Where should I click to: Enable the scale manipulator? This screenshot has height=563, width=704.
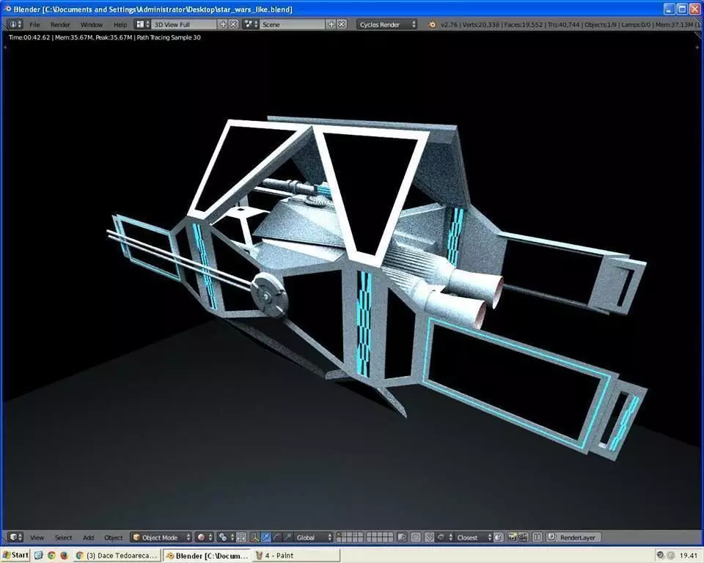(x=287, y=537)
